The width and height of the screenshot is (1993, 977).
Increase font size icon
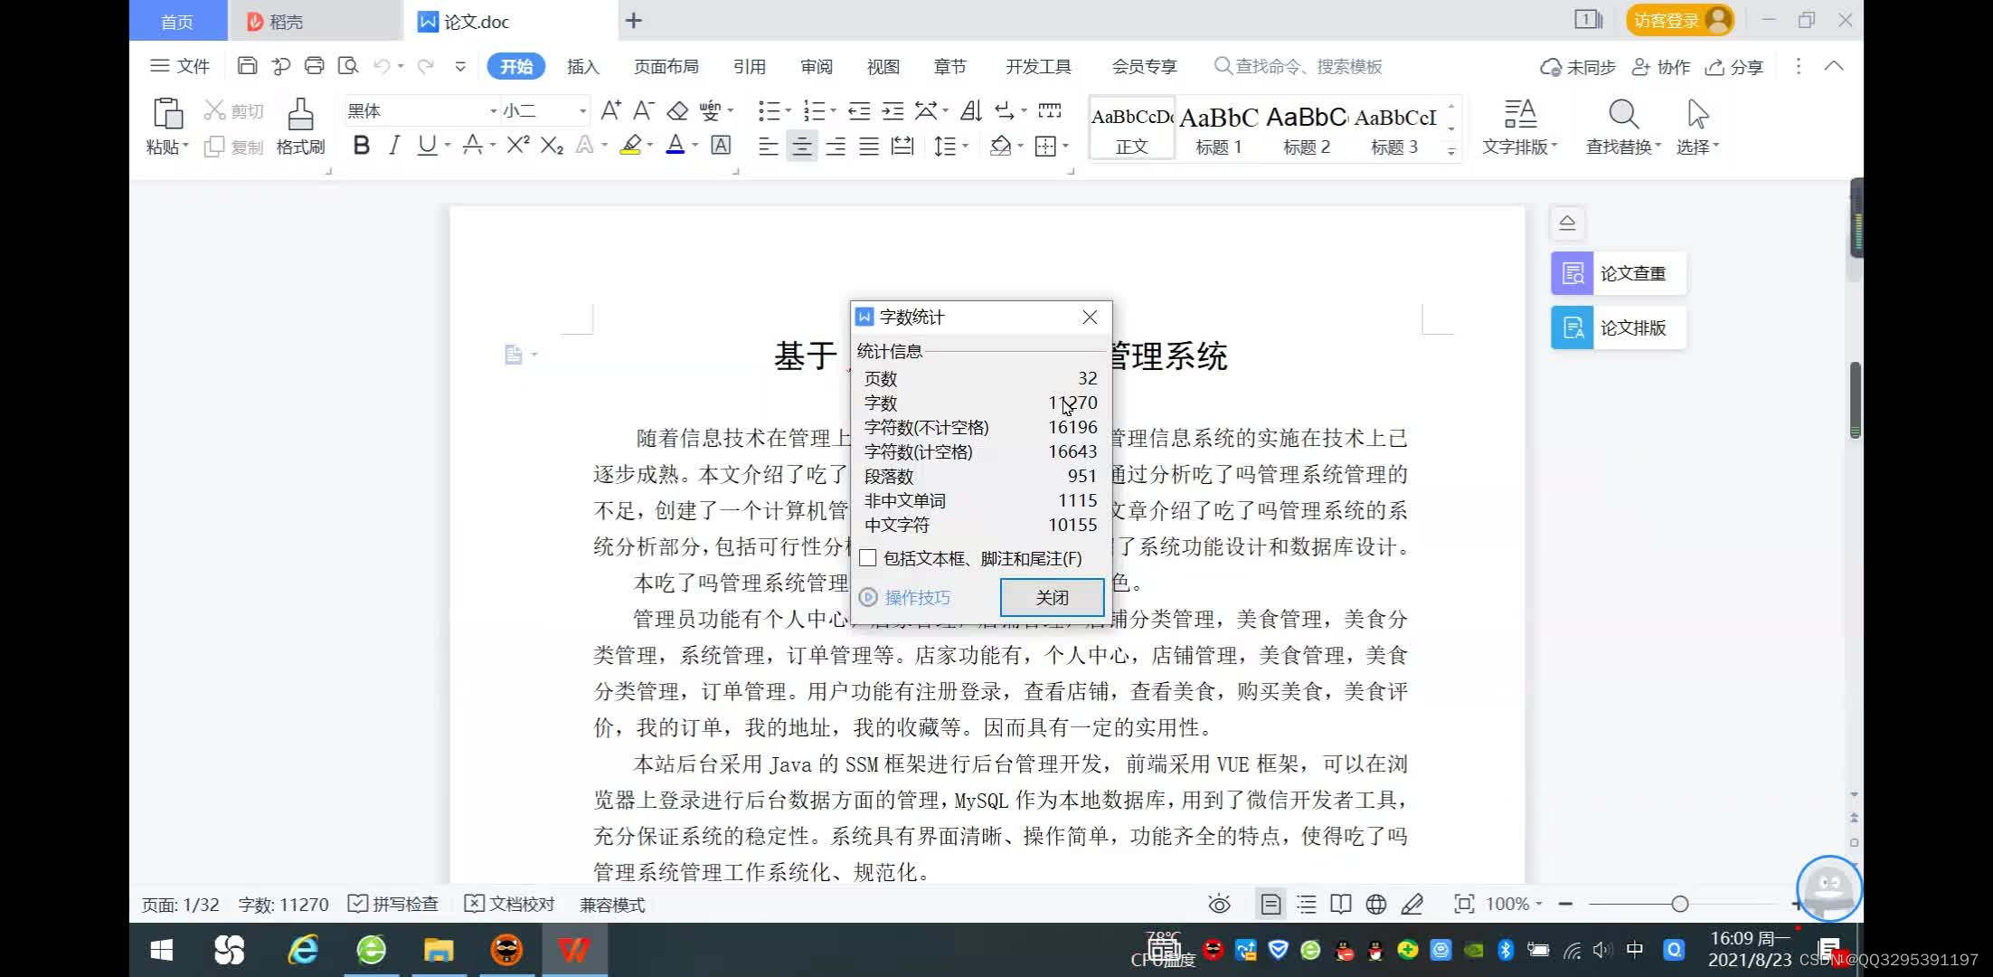pyautogui.click(x=611, y=110)
